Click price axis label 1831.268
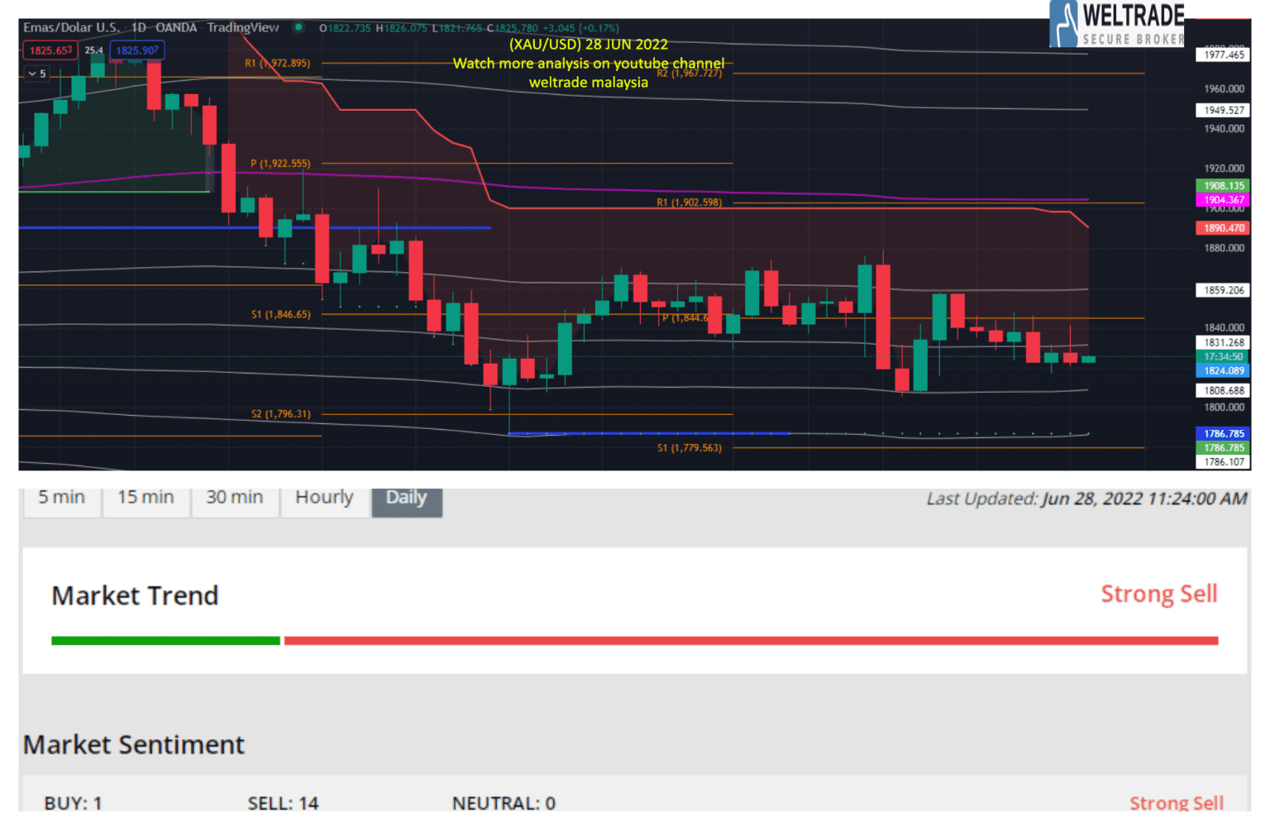1270x830 pixels. [x=1224, y=342]
